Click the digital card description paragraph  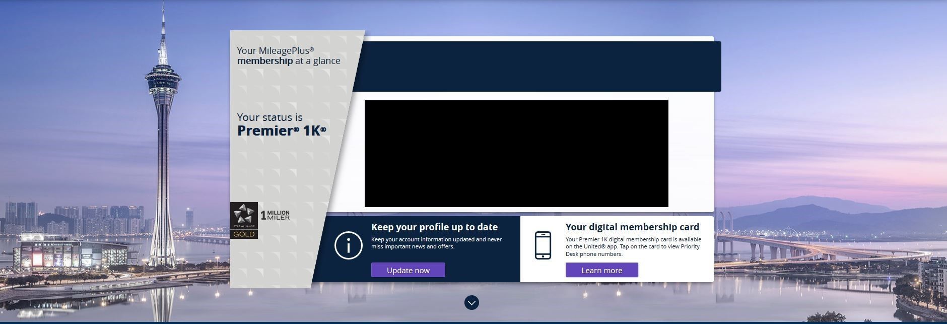tap(633, 246)
